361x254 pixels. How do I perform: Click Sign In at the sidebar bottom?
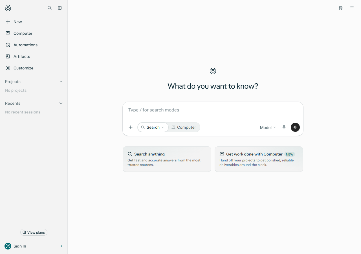pos(34,246)
